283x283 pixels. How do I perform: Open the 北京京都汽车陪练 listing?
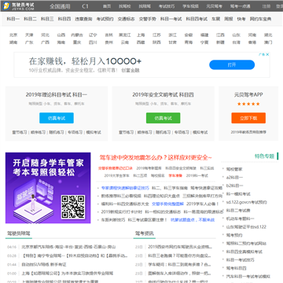click(68, 247)
